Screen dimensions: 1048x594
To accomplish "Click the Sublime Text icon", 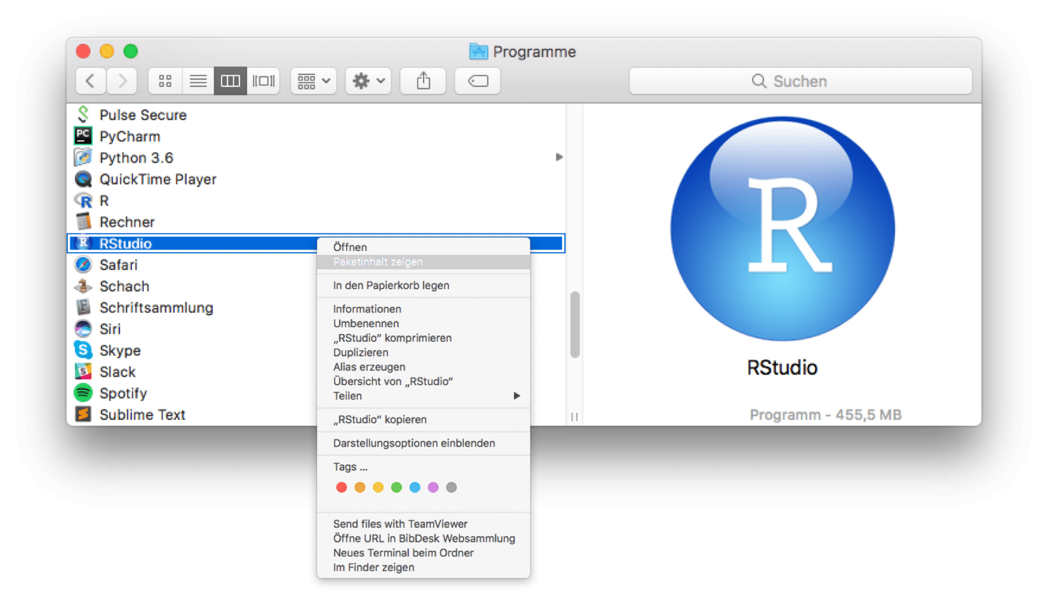I will (x=83, y=414).
